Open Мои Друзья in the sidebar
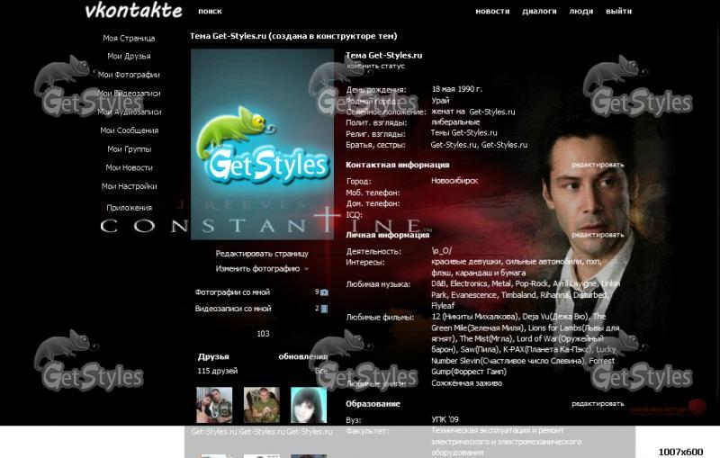 [x=129, y=56]
